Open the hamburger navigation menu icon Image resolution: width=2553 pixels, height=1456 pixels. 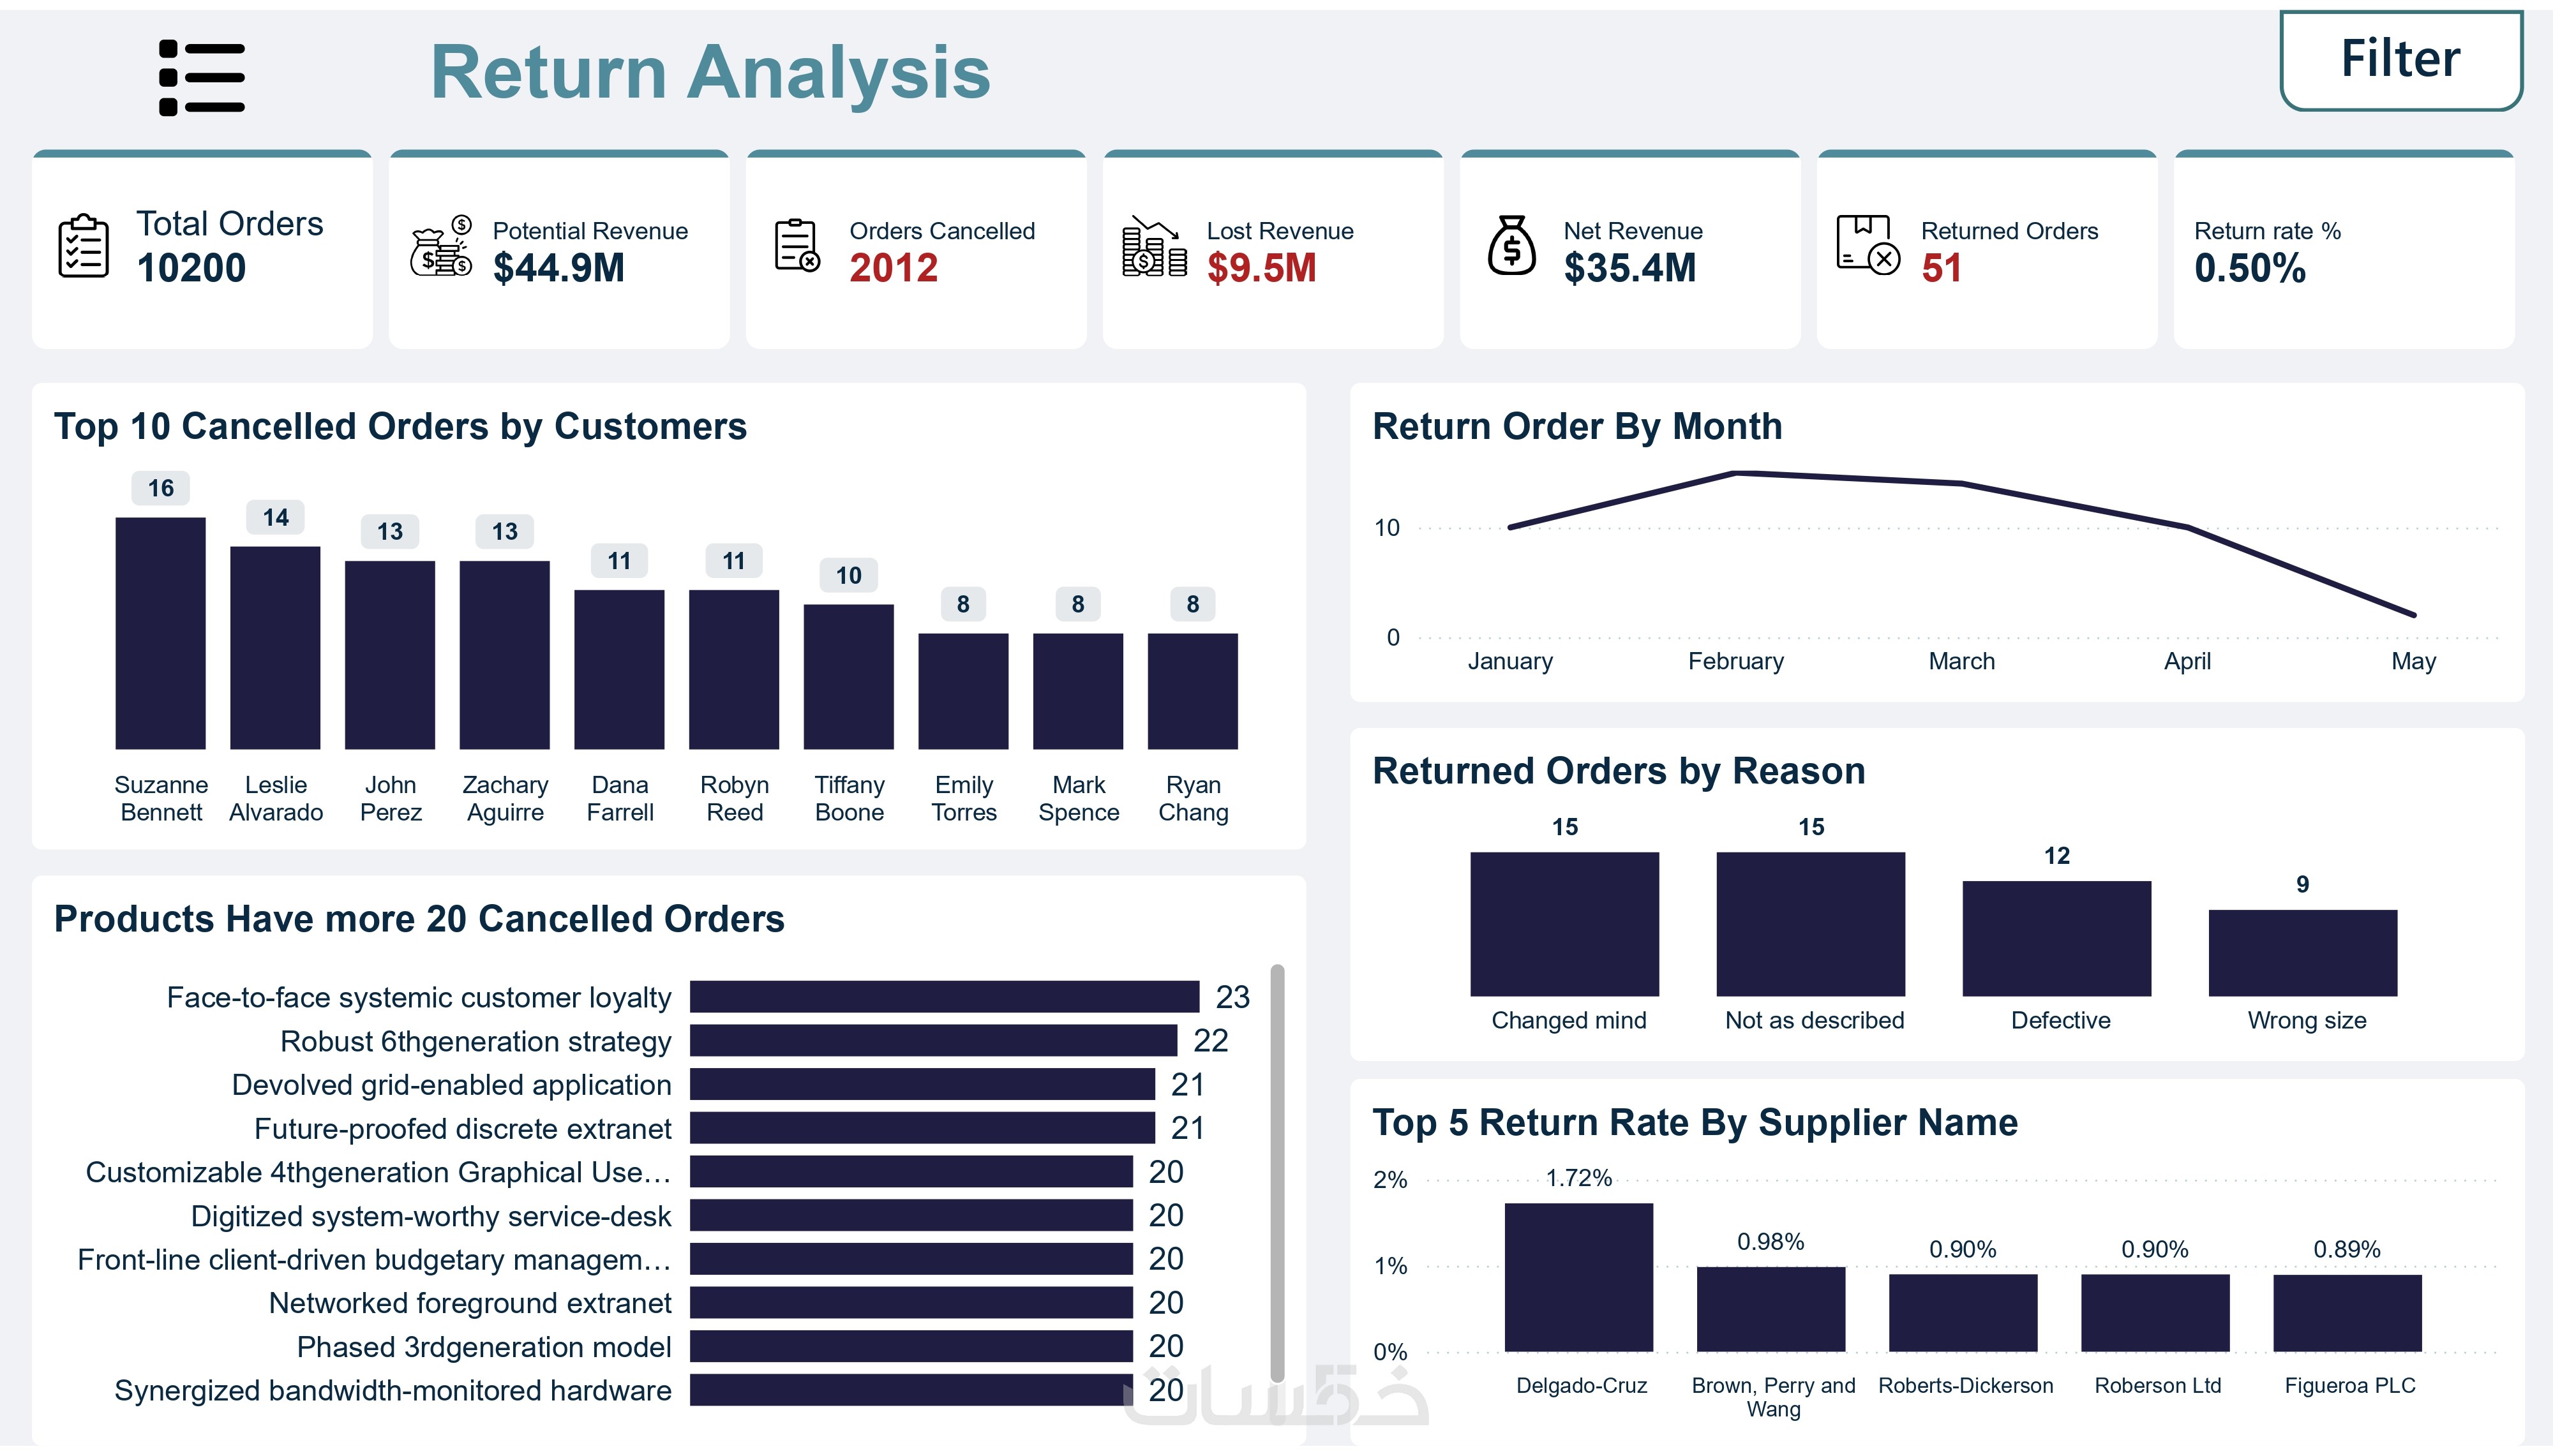(x=201, y=77)
